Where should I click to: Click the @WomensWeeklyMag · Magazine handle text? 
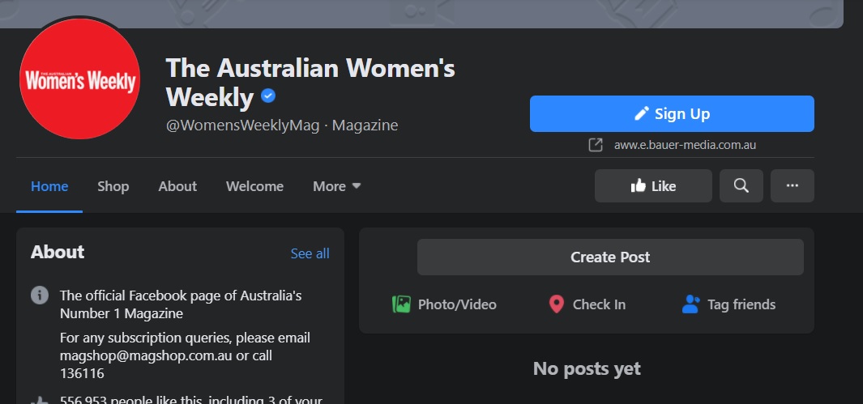coord(282,125)
